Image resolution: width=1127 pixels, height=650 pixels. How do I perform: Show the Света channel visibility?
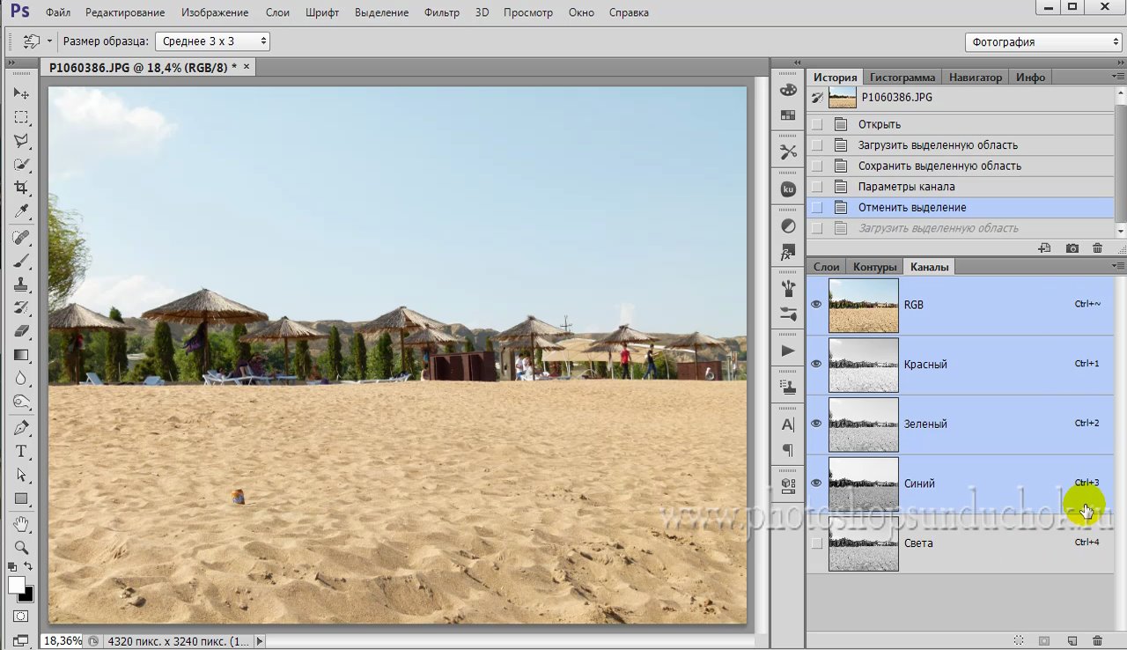point(816,543)
